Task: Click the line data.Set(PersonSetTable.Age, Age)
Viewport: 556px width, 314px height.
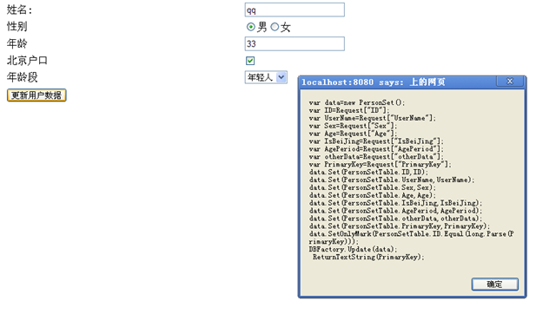Action: point(373,195)
